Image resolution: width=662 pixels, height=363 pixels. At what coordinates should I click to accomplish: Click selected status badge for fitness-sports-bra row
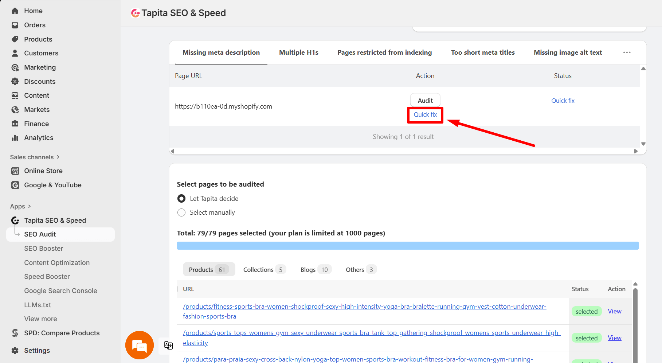[587, 312]
